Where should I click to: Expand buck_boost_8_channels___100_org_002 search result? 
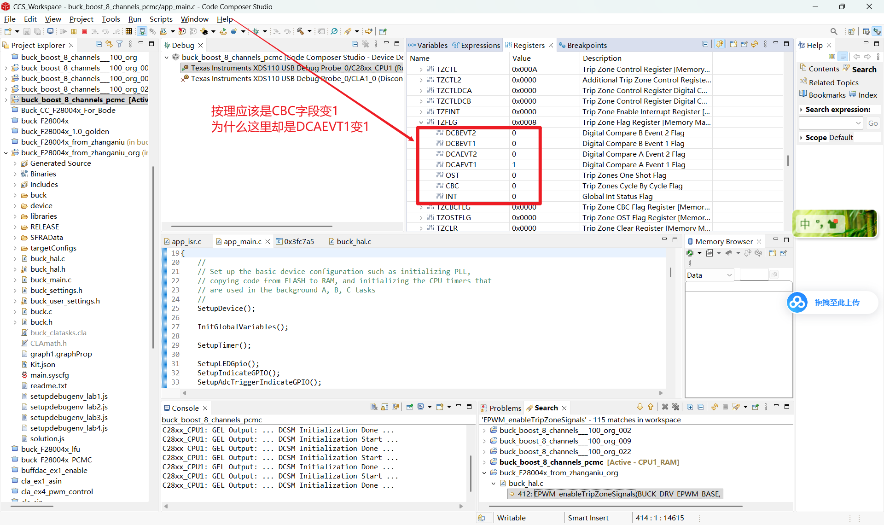pos(484,431)
